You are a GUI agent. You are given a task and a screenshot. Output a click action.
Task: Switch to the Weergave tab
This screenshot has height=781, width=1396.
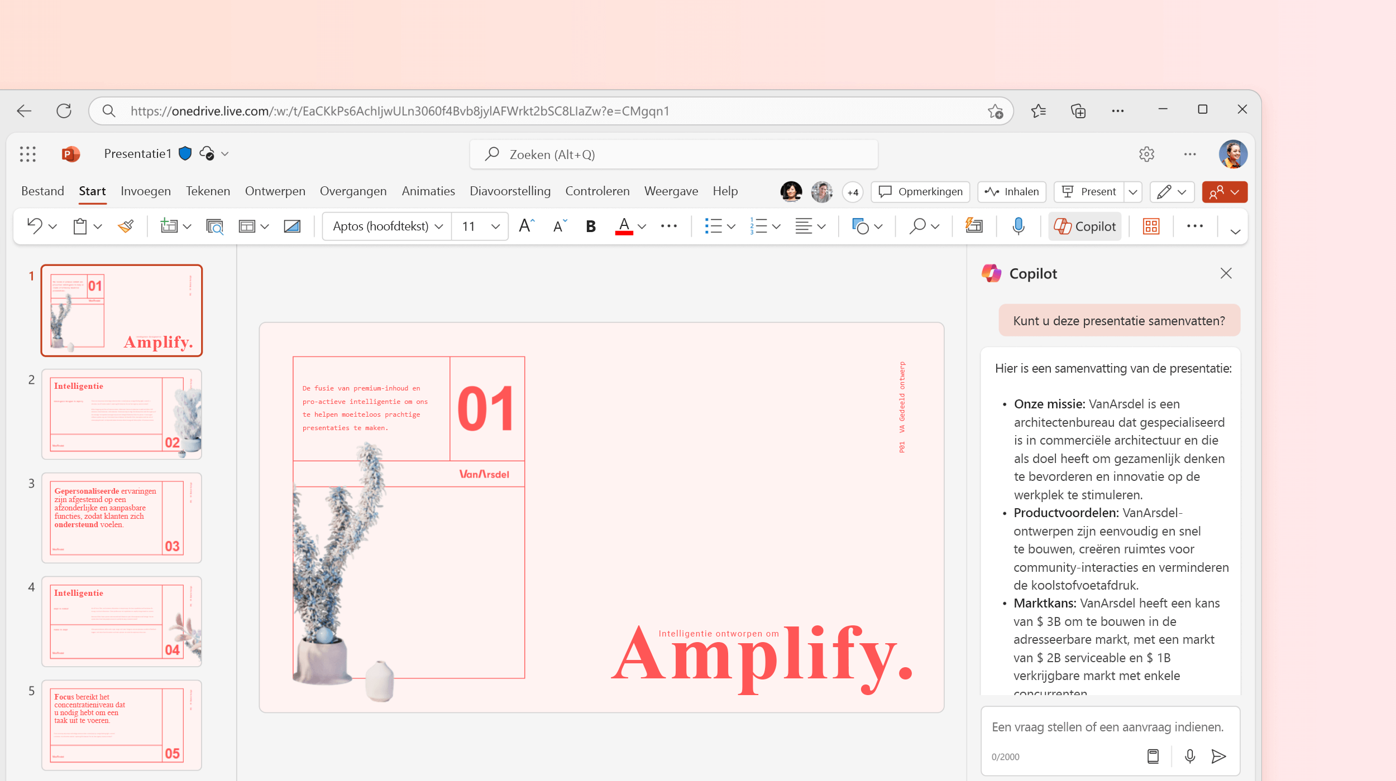point(671,191)
